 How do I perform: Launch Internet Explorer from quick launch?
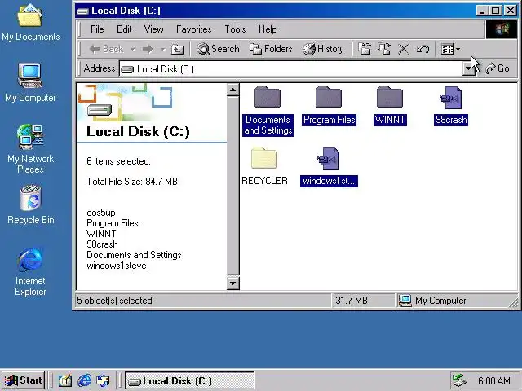click(x=84, y=380)
